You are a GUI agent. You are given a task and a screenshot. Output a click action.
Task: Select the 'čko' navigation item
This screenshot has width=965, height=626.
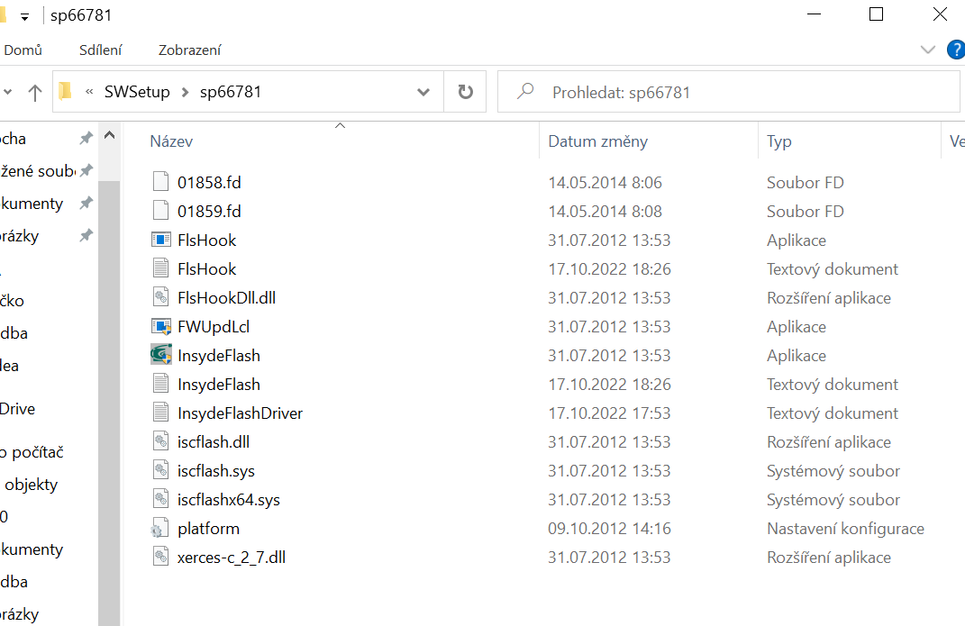(13, 301)
